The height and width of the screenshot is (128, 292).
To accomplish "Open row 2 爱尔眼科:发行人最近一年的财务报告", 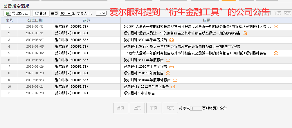I will coord(182,33).
